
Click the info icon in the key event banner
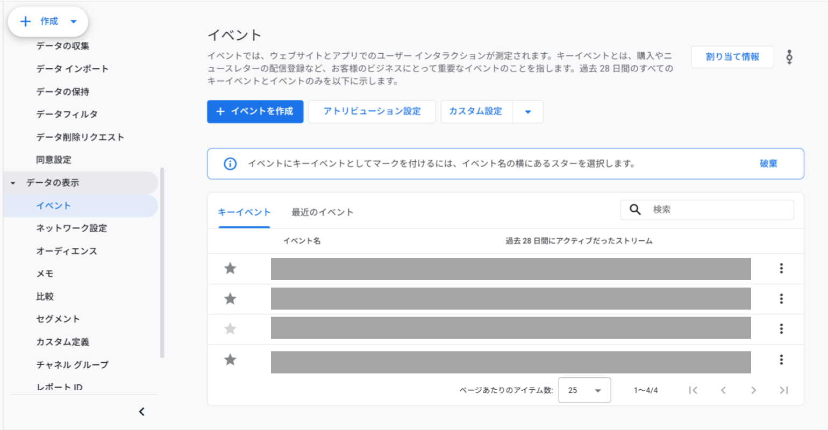click(230, 163)
